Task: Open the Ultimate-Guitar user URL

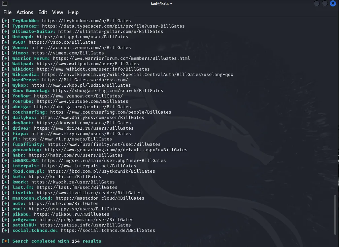Action: [x=111, y=32]
